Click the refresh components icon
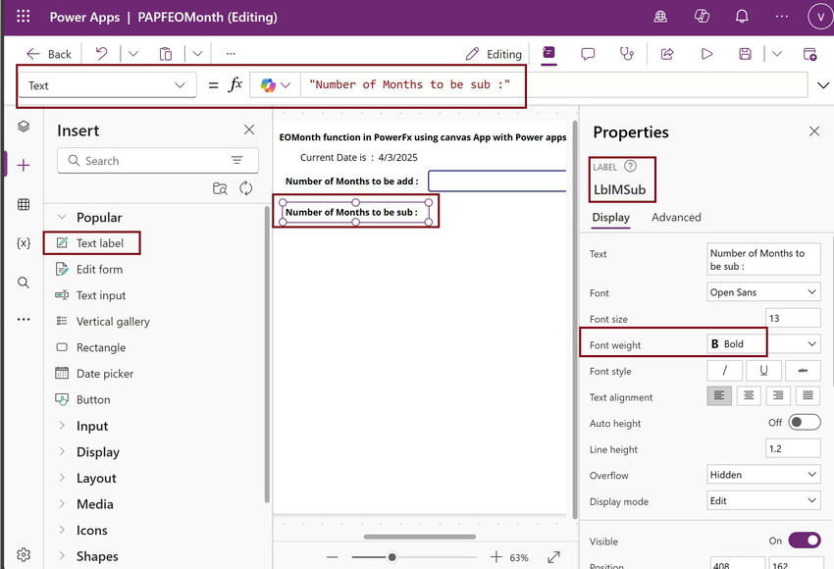Image resolution: width=834 pixels, height=569 pixels. click(245, 188)
